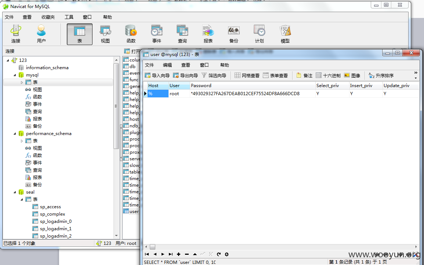This screenshot has height=265, width=424.
Task: Open the 备份 backup toolbar button
Action: point(233,34)
